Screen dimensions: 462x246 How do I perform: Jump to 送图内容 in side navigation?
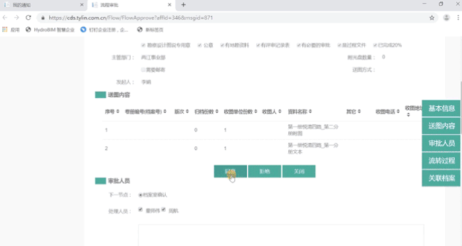(441, 126)
